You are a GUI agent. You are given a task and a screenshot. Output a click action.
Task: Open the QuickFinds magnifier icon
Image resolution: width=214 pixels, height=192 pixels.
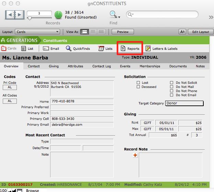coord(69,49)
